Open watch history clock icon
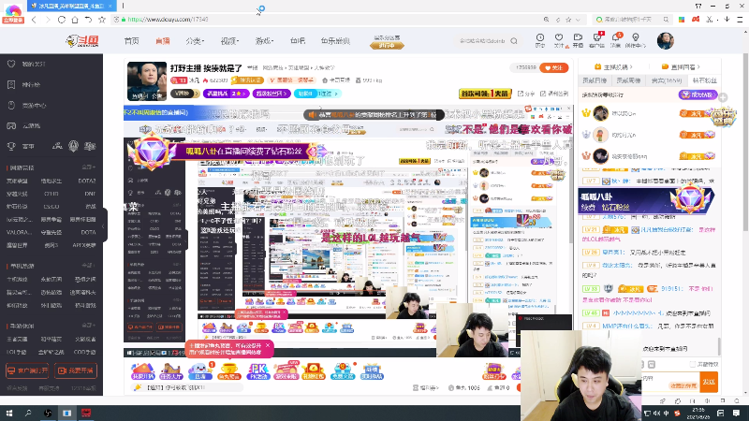 click(x=540, y=40)
